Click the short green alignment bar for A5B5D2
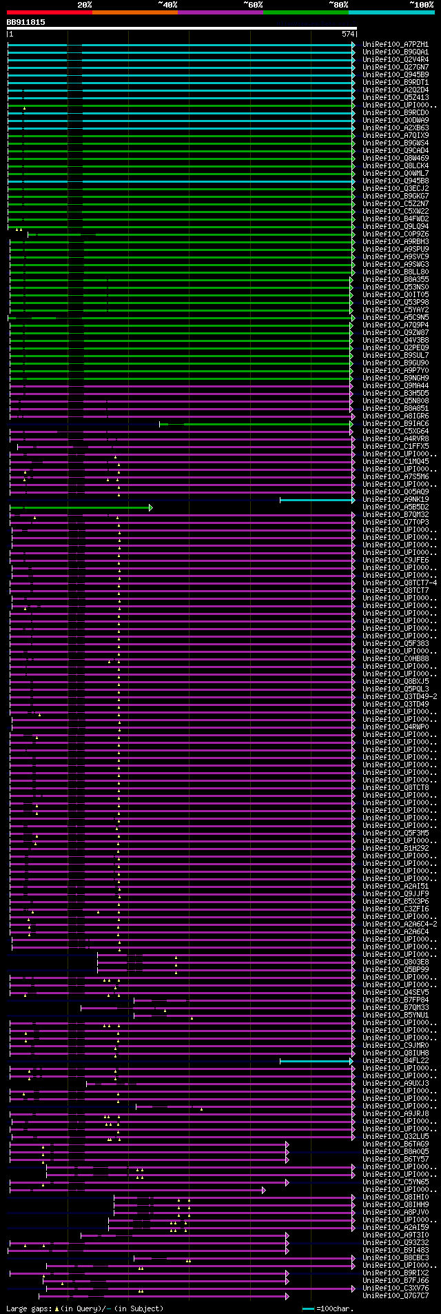This screenshot has height=1314, width=441. pos(81,507)
